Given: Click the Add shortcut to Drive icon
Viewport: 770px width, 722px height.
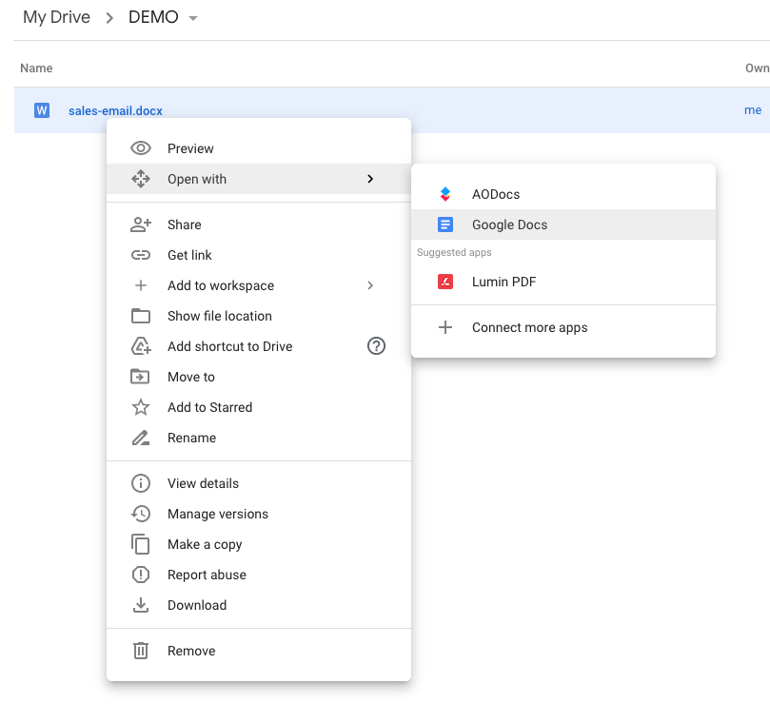Looking at the screenshot, I should 141,346.
